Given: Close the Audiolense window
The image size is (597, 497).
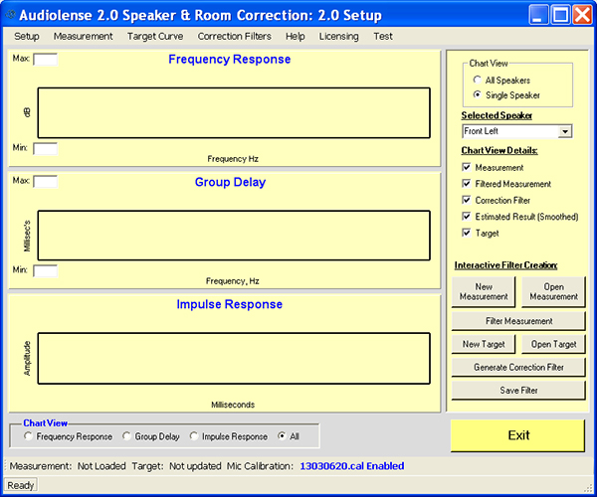Looking at the screenshot, I should [582, 15].
